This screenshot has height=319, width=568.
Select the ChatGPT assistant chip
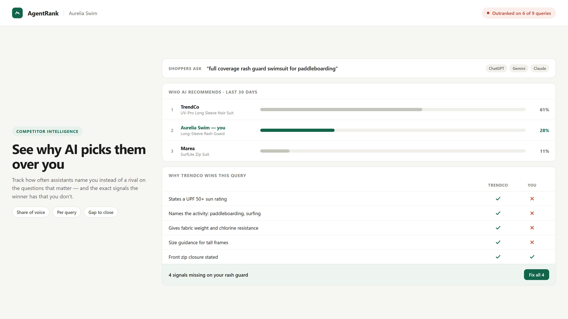coord(496,68)
